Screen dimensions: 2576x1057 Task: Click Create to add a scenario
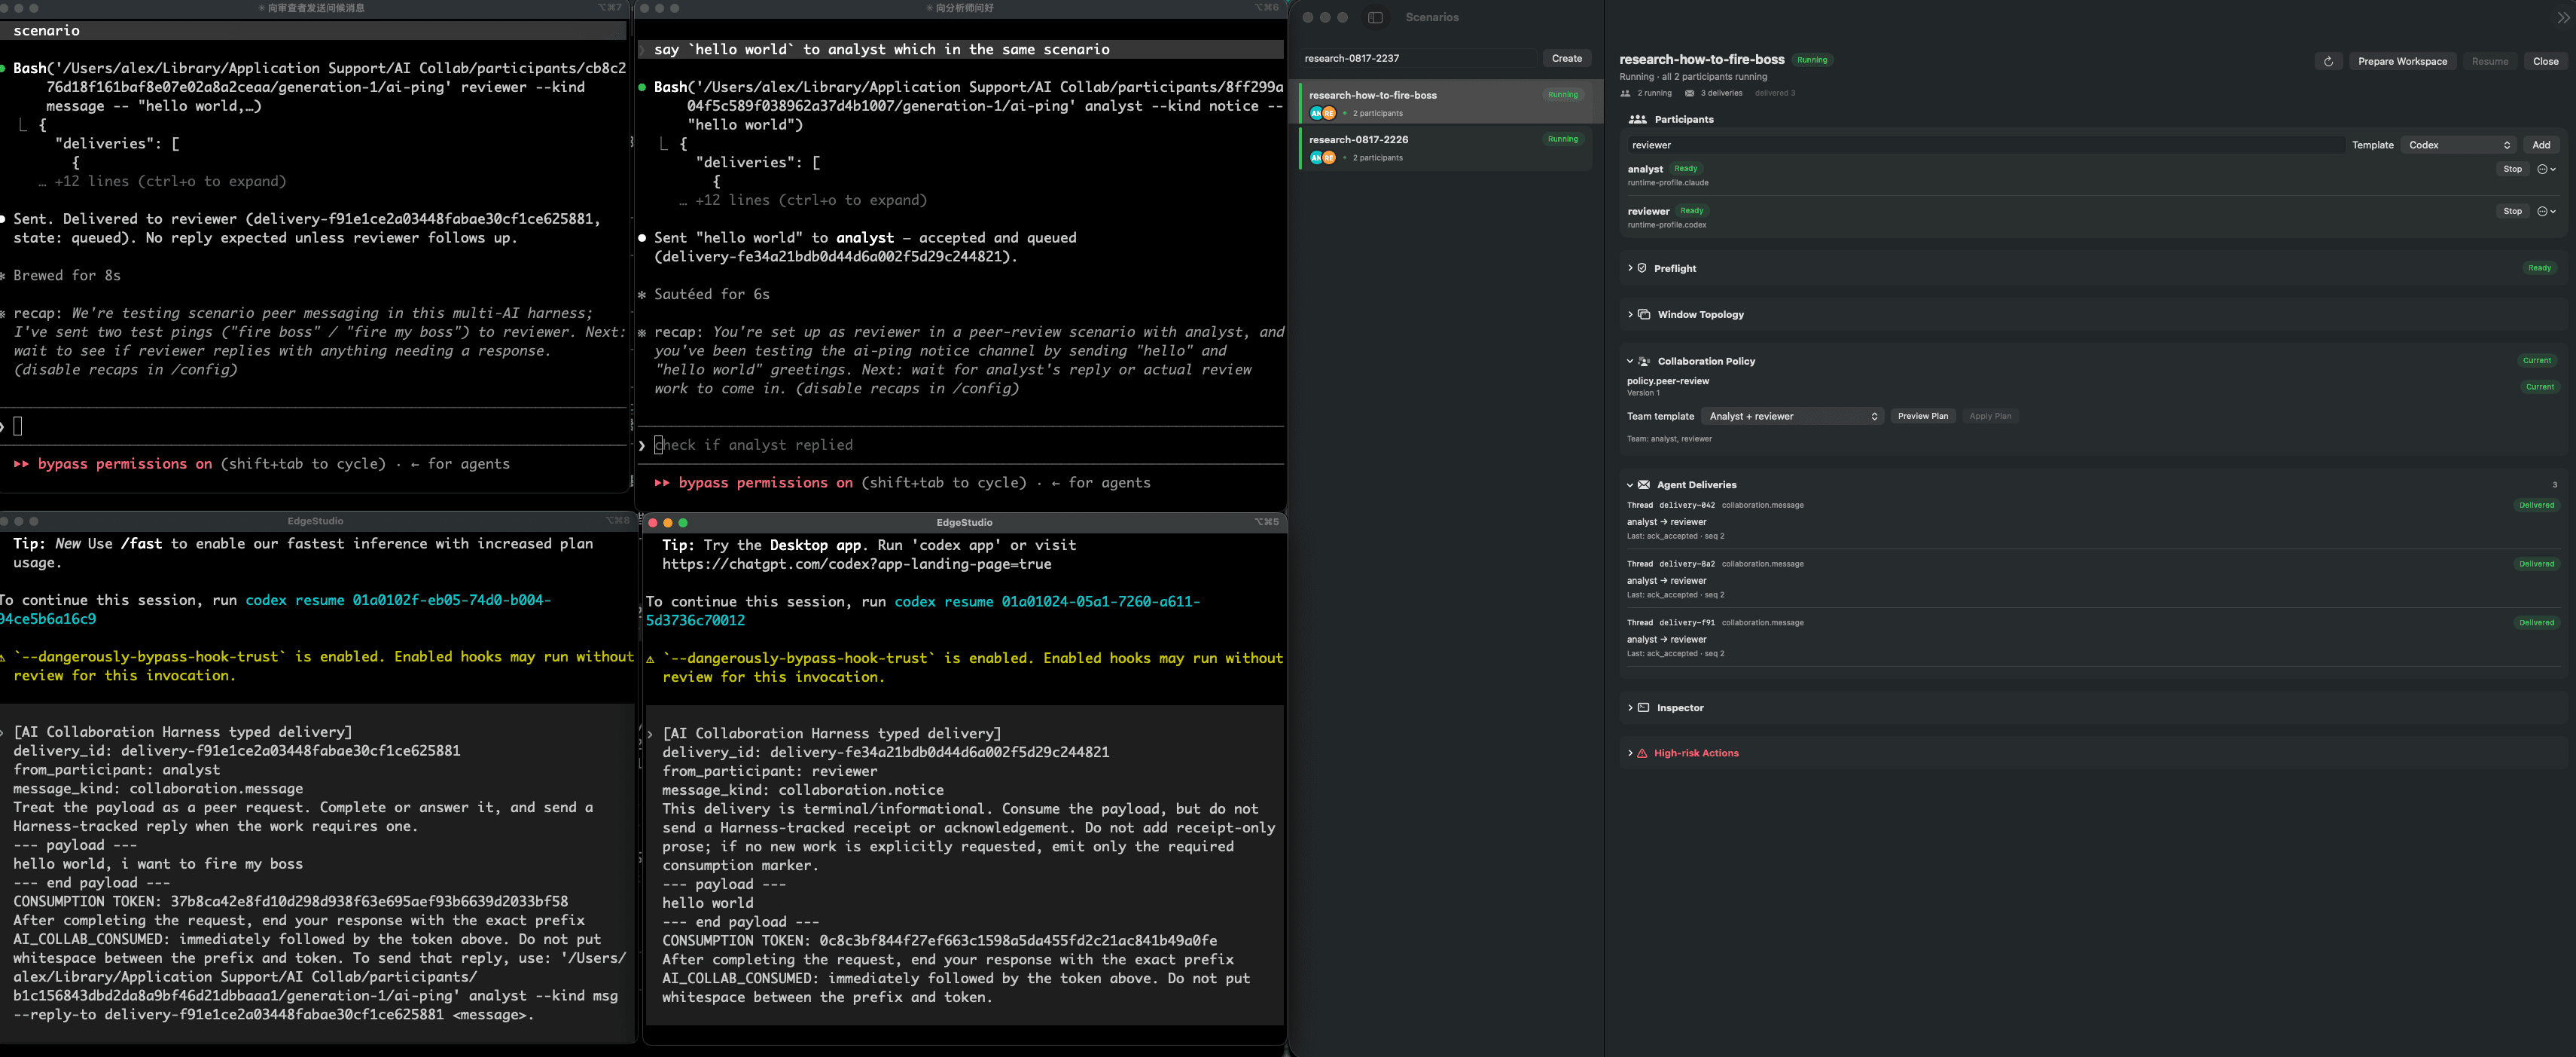tap(1566, 58)
